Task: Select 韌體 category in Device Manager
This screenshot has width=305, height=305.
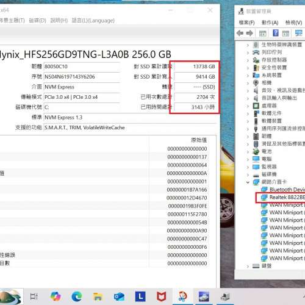Action: tap(267, 136)
